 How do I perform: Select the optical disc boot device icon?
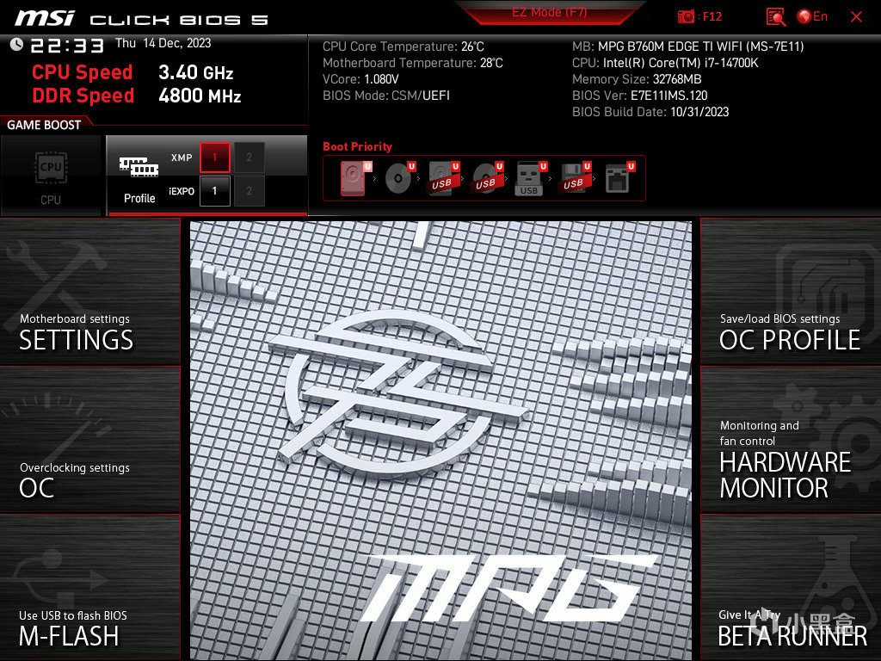coord(399,178)
